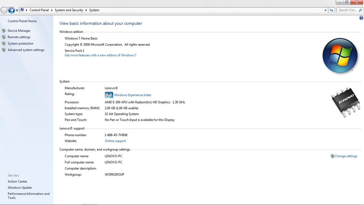Screen dimensions: 364x205
Task: Click the 32-bit Operating System text
Action: click(122, 114)
